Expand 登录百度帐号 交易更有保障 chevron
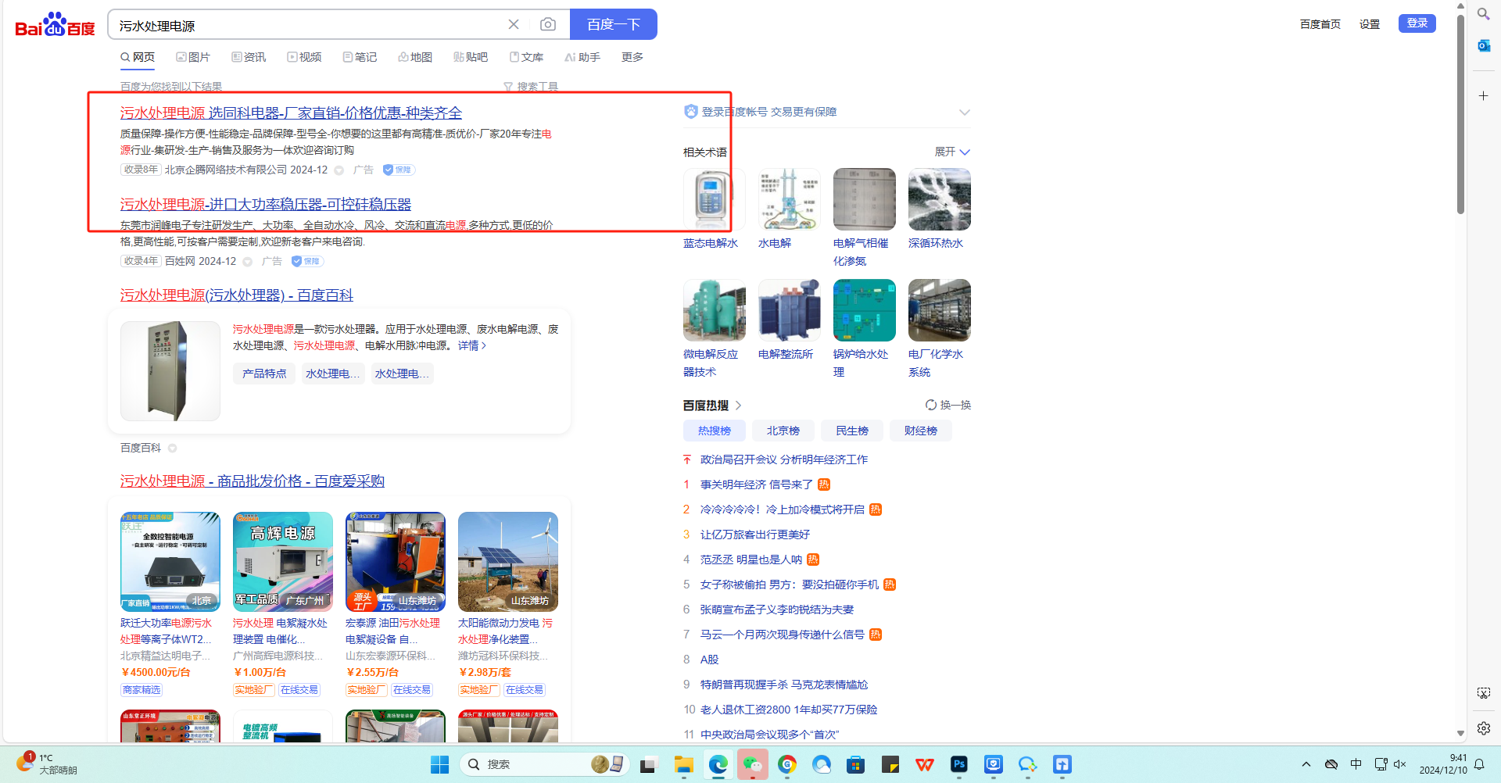 965,112
